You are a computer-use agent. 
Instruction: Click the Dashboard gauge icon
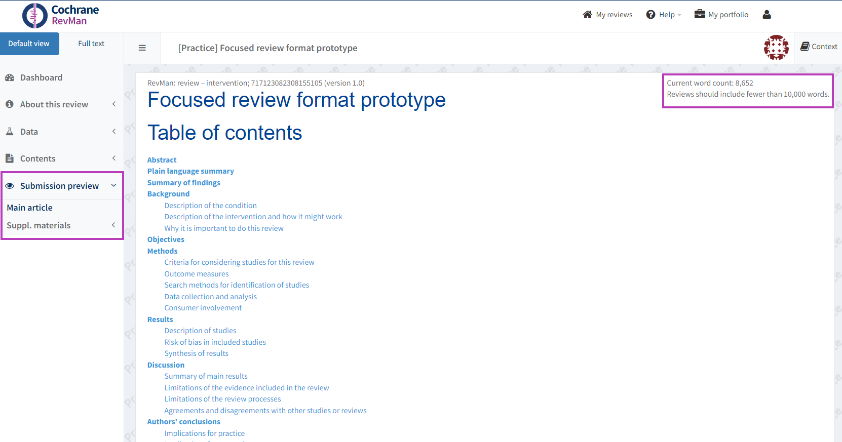click(x=10, y=77)
